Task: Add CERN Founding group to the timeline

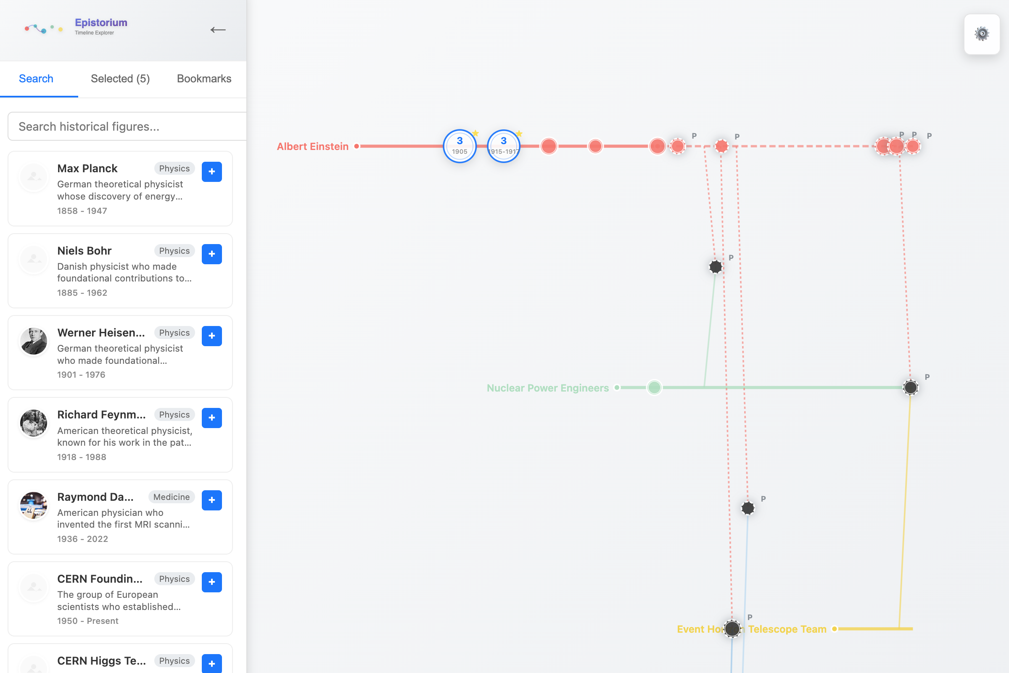Action: (x=212, y=582)
